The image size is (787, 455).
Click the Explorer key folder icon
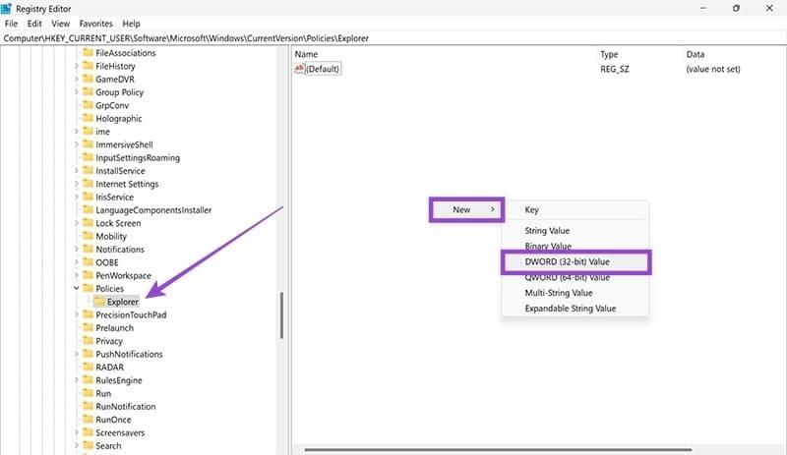(99, 302)
